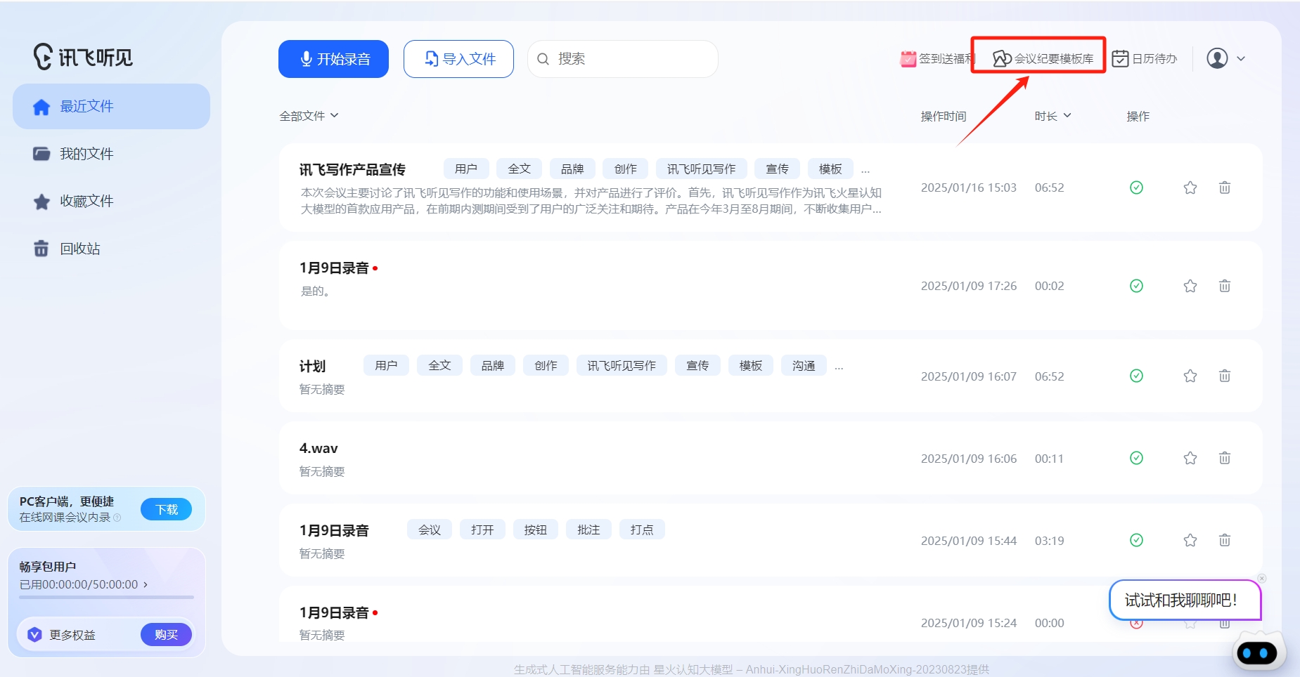Close the 试试和我聊聊吧 bubble

[1262, 579]
